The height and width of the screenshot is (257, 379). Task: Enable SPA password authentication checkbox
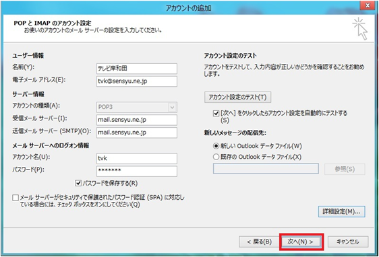click(x=16, y=198)
